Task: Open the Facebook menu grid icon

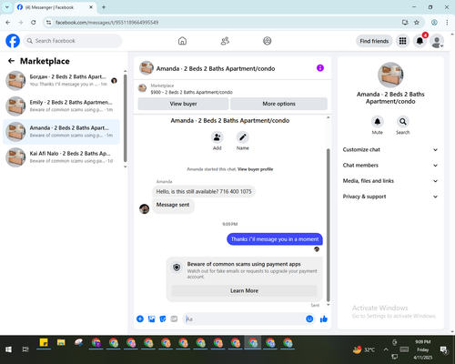Action: (x=402, y=41)
